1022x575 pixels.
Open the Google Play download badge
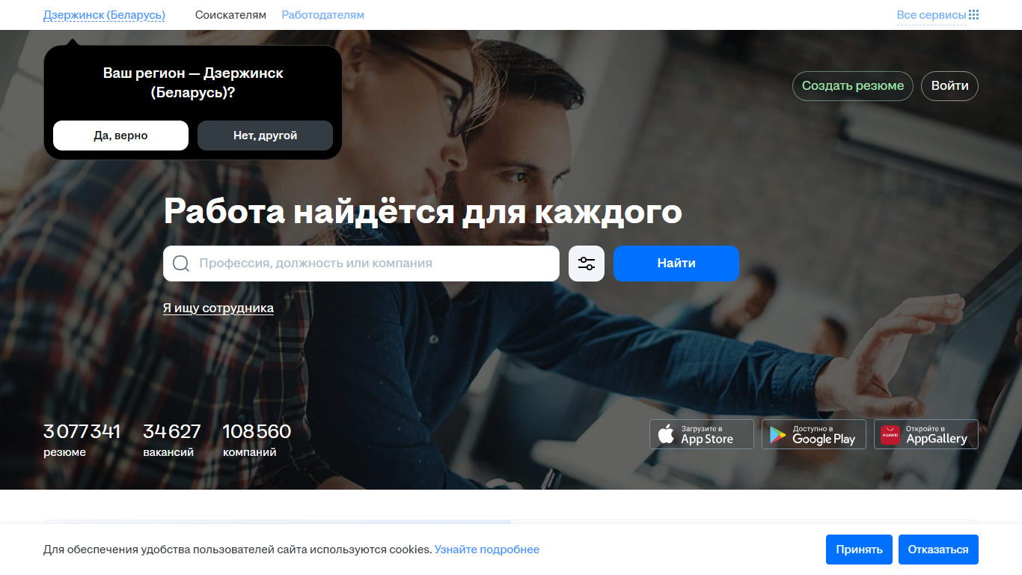[814, 434]
